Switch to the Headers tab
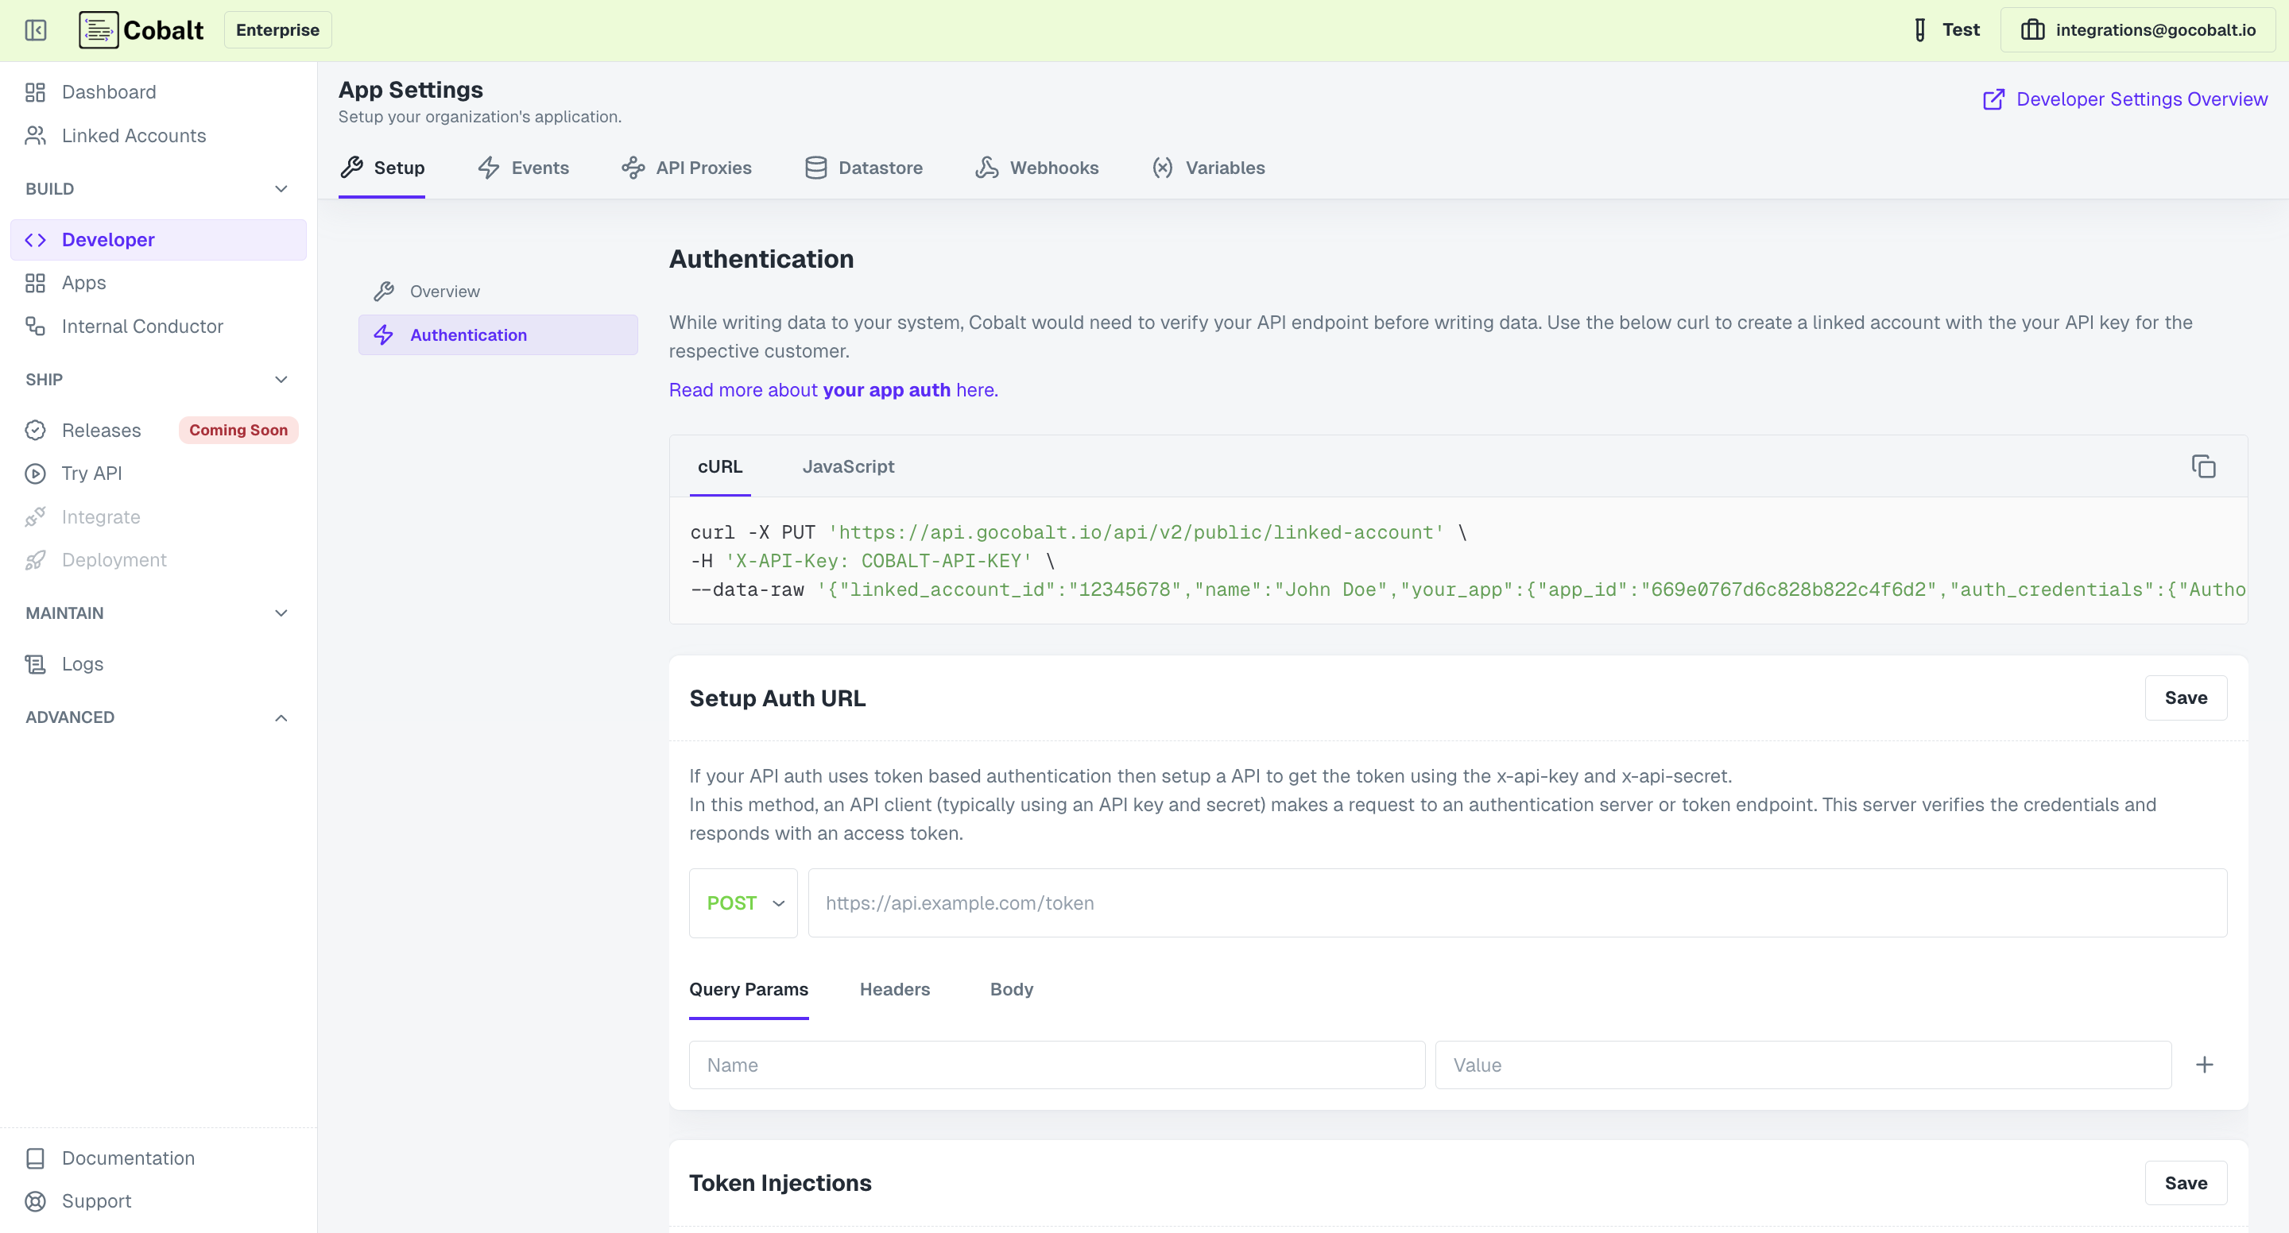This screenshot has height=1233, width=2289. 895,989
